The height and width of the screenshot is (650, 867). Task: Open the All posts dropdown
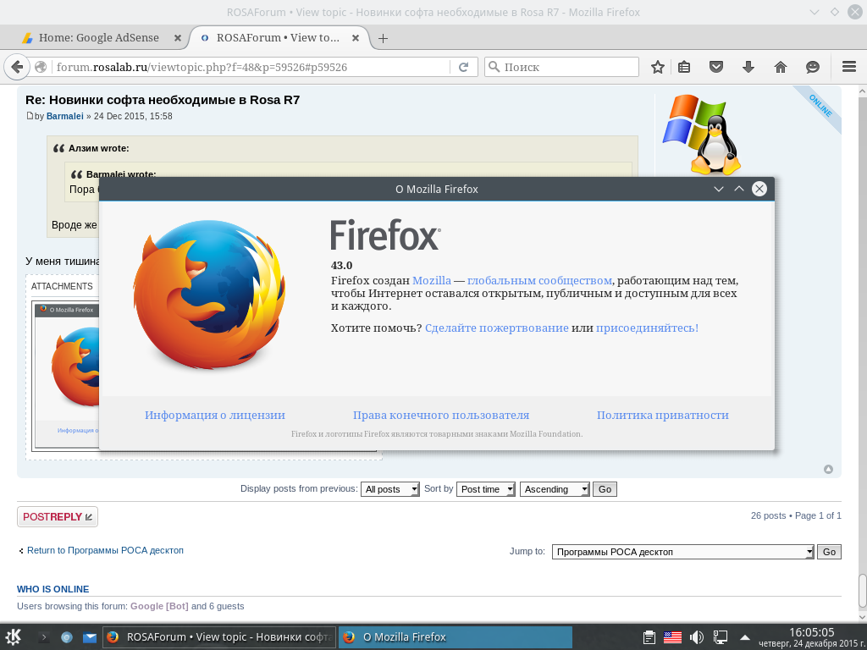389,489
